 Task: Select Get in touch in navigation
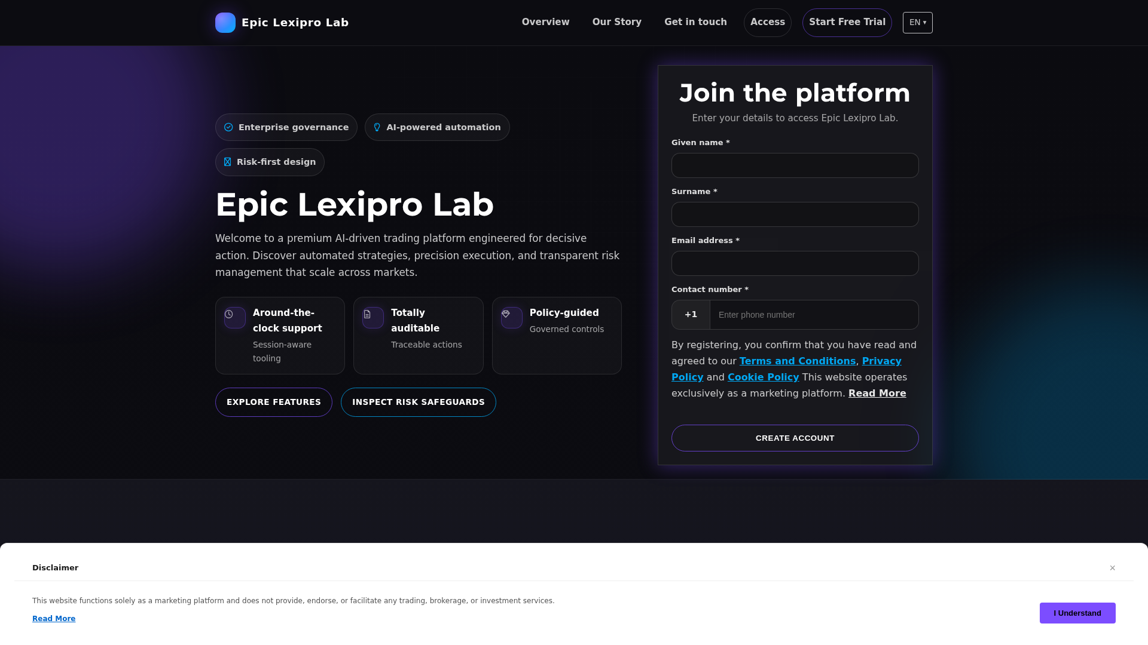(x=695, y=22)
